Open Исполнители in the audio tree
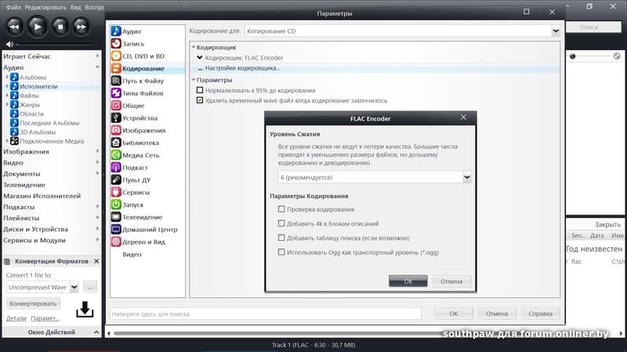This screenshot has width=627, height=352. pos(38,86)
